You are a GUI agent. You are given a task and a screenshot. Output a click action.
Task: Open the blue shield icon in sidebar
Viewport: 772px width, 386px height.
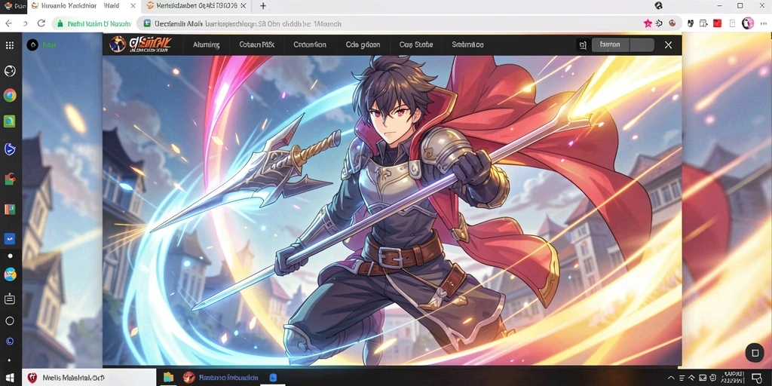click(x=9, y=149)
